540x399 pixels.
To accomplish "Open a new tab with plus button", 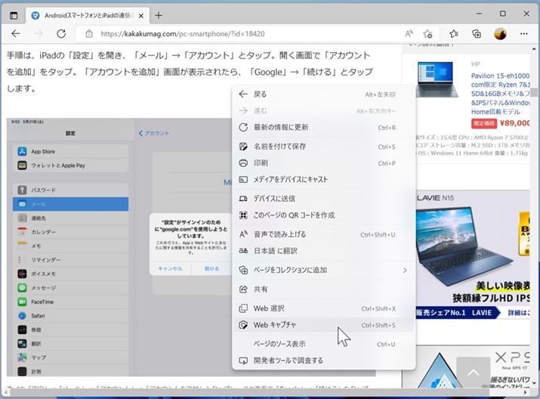I will (x=158, y=15).
